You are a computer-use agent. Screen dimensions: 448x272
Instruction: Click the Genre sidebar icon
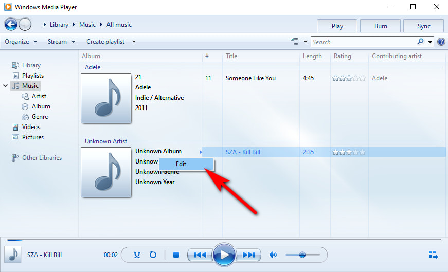coord(25,117)
